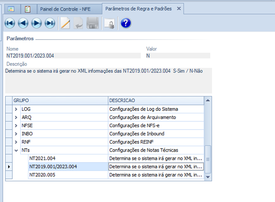The width and height of the screenshot is (275, 202).
Task: Sort by the DESCRICAO column header
Action: tap(154, 100)
